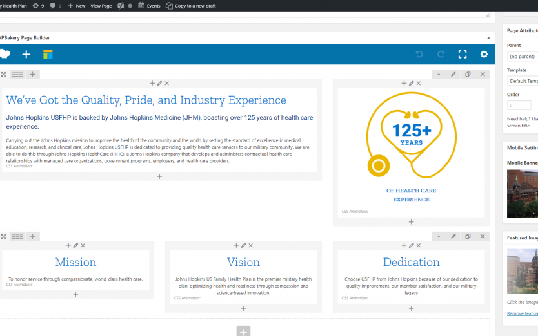Click the Undo arrow in the builder toolbar

point(419,55)
